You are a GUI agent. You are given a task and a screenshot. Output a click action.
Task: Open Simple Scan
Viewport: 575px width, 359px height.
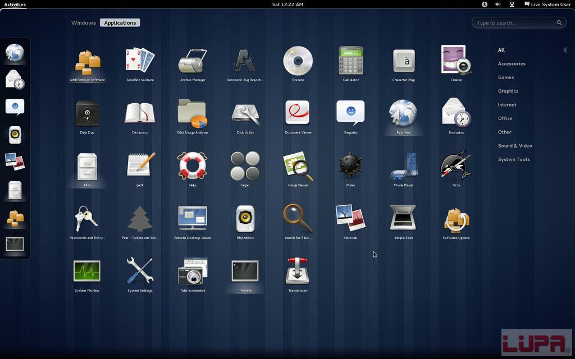(x=403, y=222)
